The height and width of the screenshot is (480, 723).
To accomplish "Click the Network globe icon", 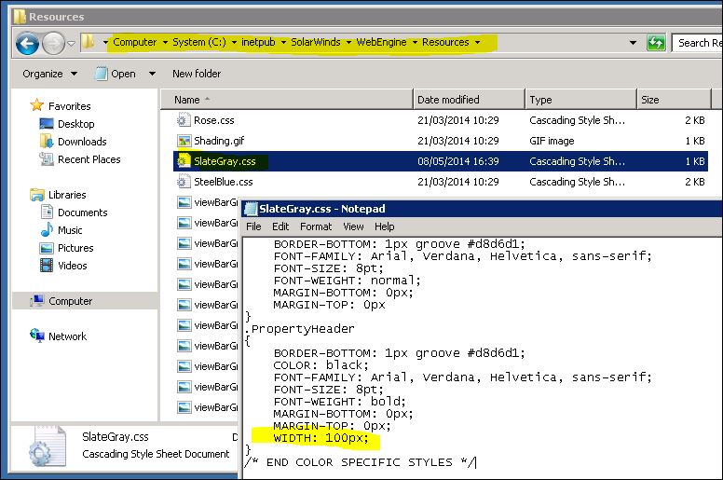I will [37, 336].
